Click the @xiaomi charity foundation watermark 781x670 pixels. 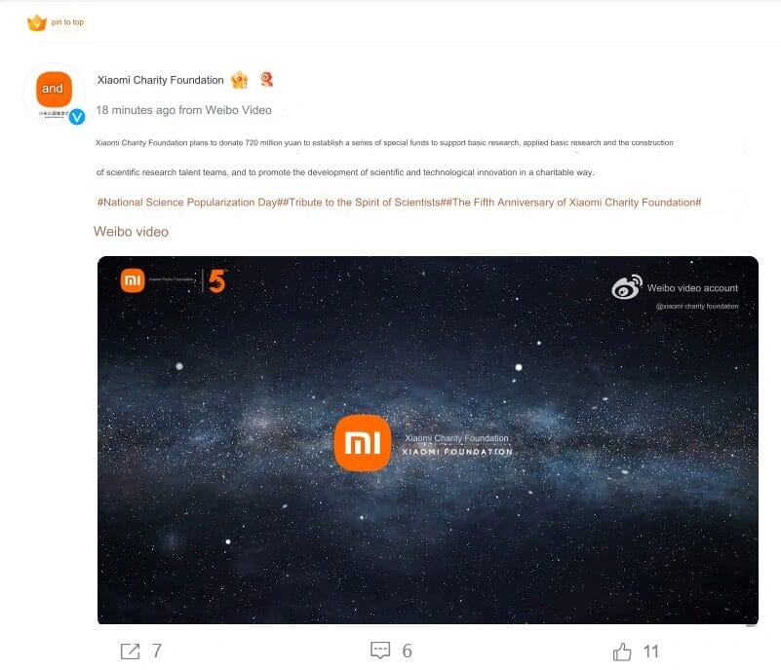pyautogui.click(x=697, y=307)
